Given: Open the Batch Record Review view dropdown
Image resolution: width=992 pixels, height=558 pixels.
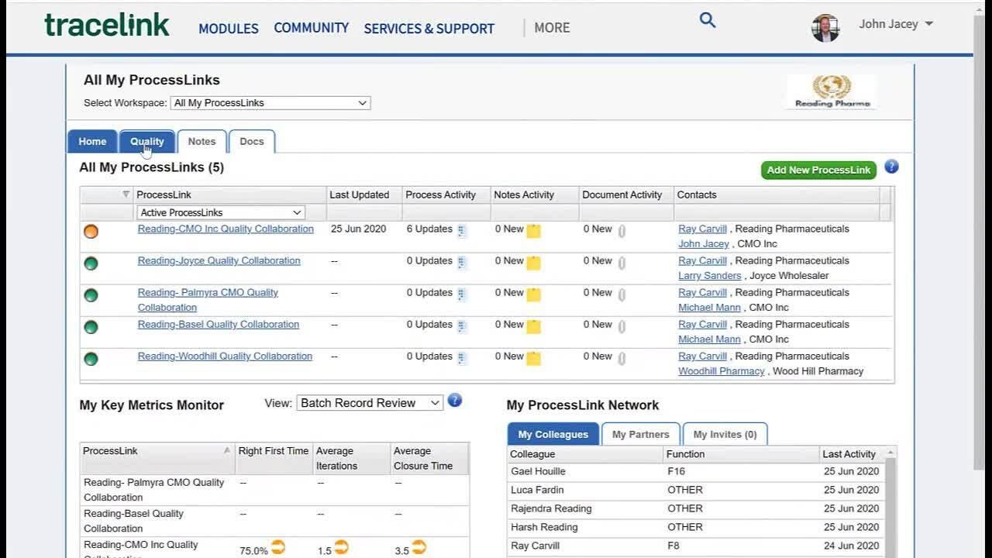Looking at the screenshot, I should coord(370,403).
